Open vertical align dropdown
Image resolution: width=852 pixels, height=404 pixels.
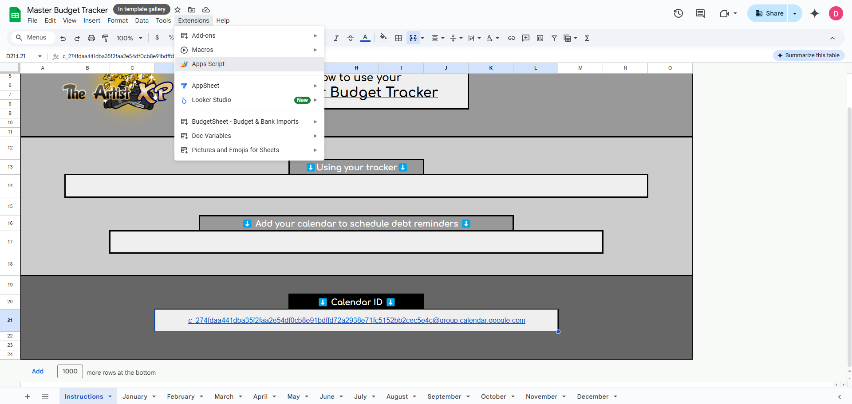click(x=456, y=38)
